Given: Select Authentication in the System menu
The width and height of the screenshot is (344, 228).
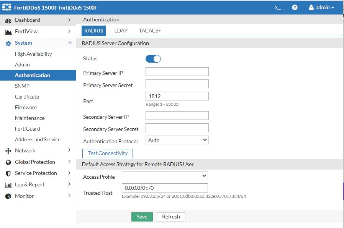Looking at the screenshot, I should (38, 75).
